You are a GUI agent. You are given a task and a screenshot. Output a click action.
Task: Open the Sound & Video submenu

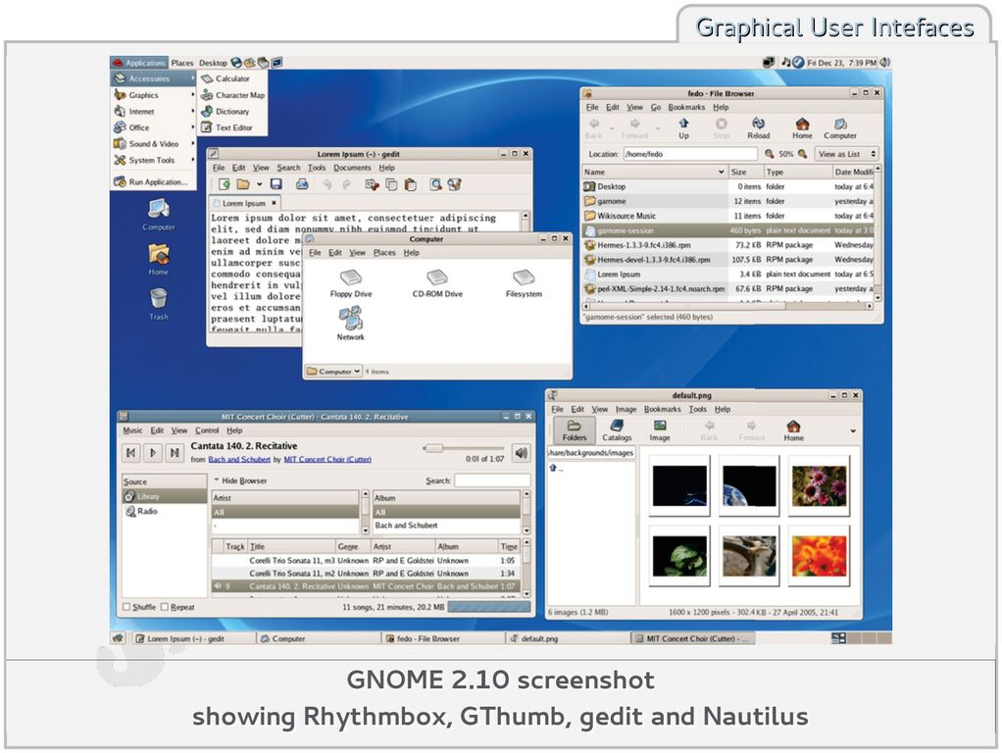[x=153, y=144]
